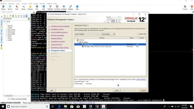Viewport: 194px width, 109px height.
Task: Select the .gnome2 folder in the sidebar
Action: pyautogui.click(x=10, y=26)
